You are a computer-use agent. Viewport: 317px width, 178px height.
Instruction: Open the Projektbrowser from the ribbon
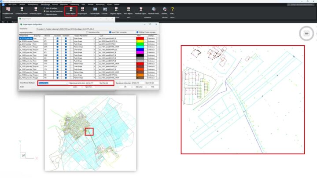pyautogui.click(x=8, y=11)
